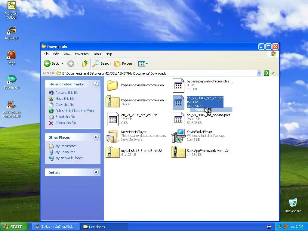Go to My Computer link
308x231 pixels.
click(x=65, y=152)
